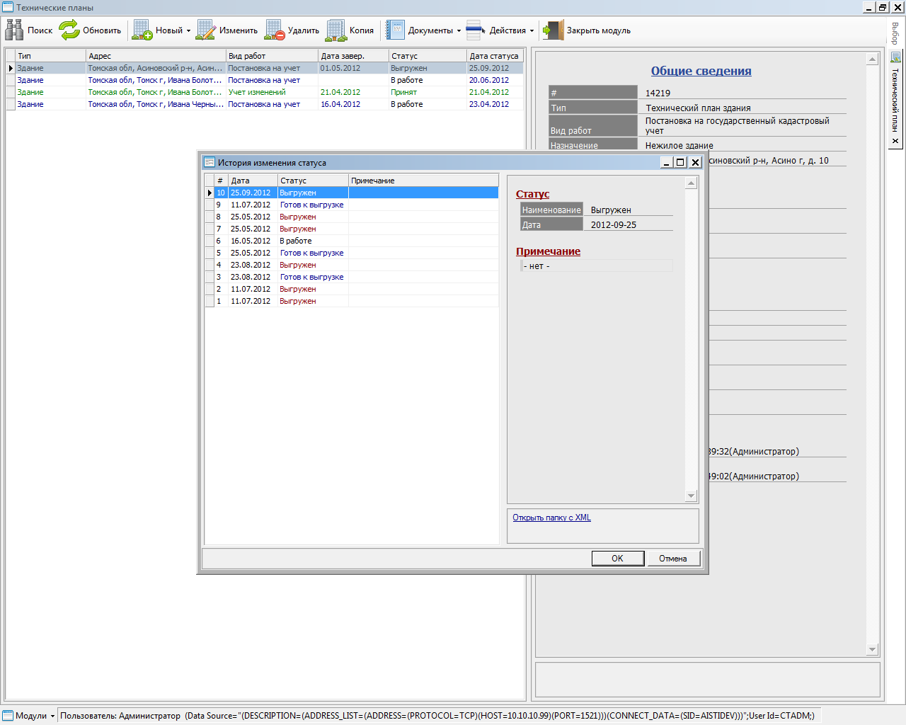Expand the Документы dropdown arrow
This screenshot has height=725, width=906.
(x=459, y=30)
